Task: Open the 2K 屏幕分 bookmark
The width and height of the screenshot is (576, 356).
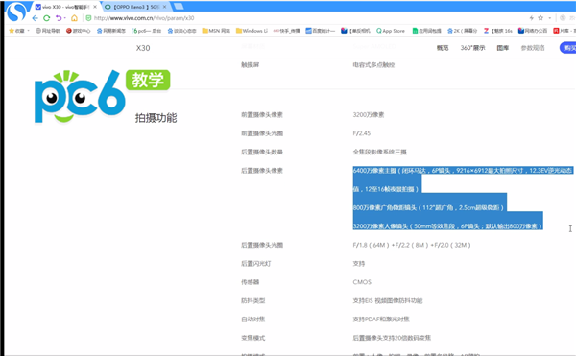Action: [462, 31]
